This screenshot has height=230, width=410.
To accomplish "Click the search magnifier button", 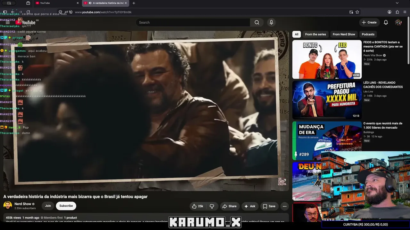I will 257,22.
